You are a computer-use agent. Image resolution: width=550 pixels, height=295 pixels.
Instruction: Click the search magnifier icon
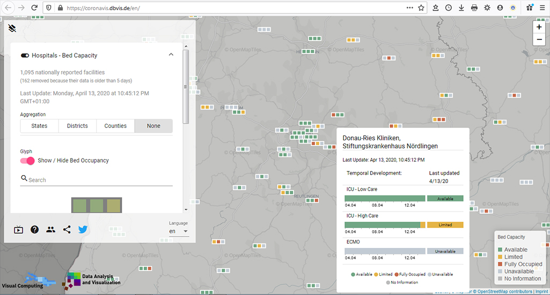(24, 178)
